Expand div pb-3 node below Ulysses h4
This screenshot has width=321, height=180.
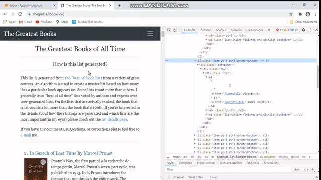click(x=206, y=110)
